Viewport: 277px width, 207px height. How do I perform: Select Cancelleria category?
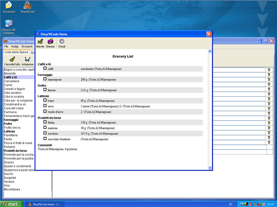click(x=11, y=81)
